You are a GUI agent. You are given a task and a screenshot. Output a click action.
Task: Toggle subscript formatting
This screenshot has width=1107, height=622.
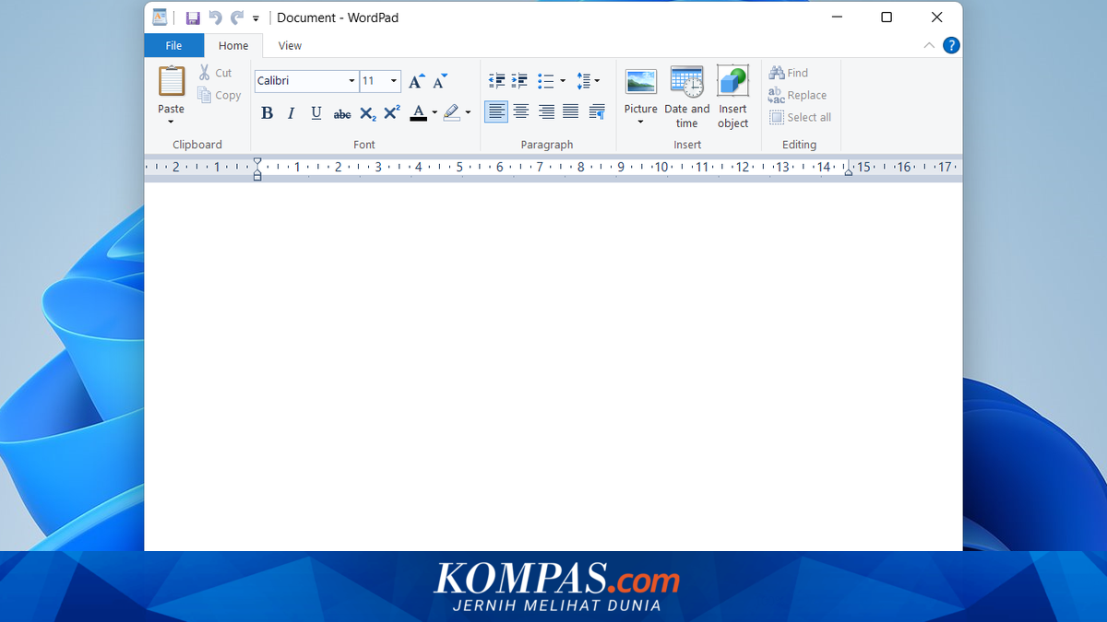[367, 113]
